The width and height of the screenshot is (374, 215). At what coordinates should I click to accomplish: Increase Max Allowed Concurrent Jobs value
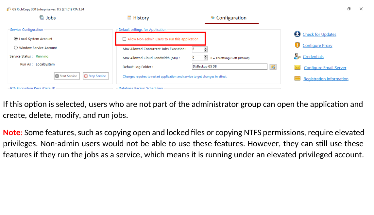click(206, 48)
